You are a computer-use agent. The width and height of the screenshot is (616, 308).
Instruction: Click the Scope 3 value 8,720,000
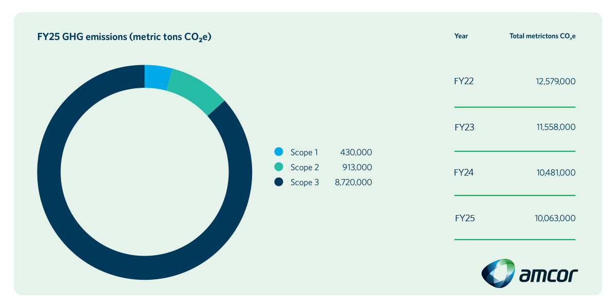pos(354,182)
